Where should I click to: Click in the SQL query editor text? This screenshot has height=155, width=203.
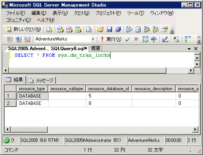(62, 56)
